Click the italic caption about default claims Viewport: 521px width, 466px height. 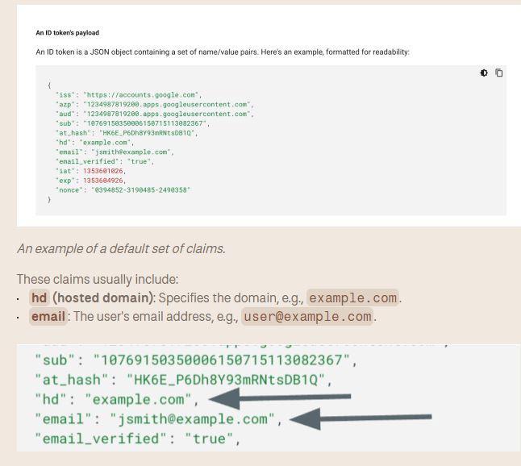point(121,249)
